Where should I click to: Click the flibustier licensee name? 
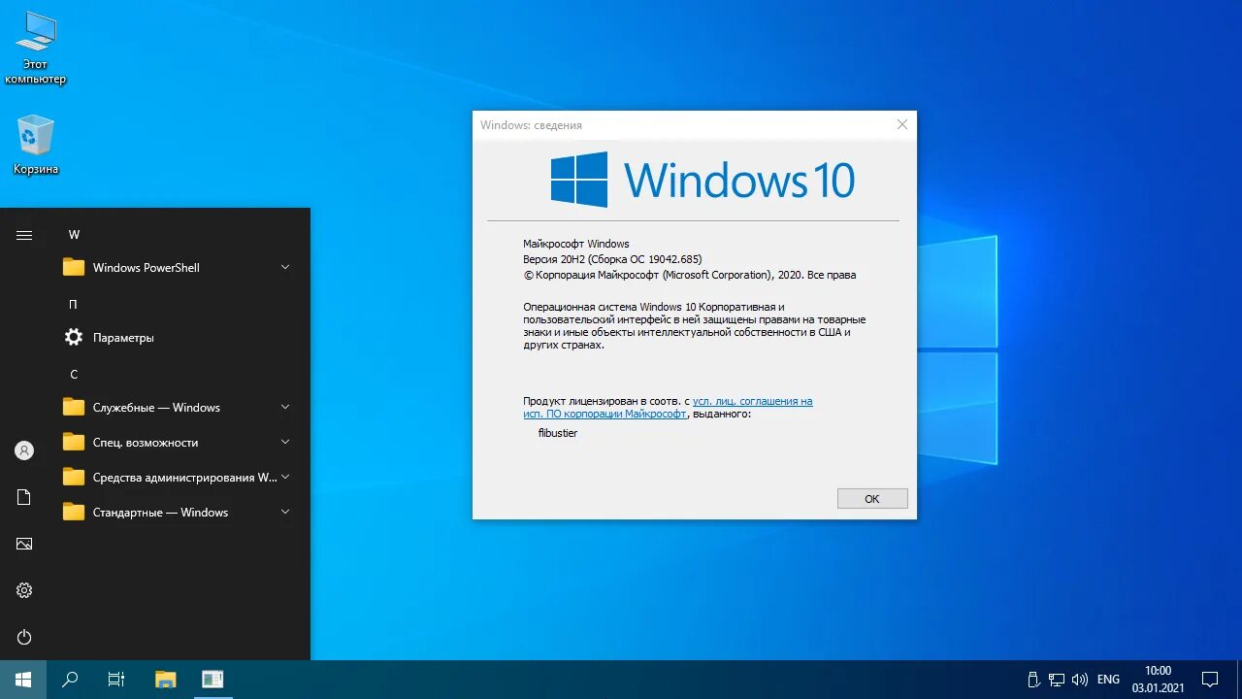click(x=558, y=433)
